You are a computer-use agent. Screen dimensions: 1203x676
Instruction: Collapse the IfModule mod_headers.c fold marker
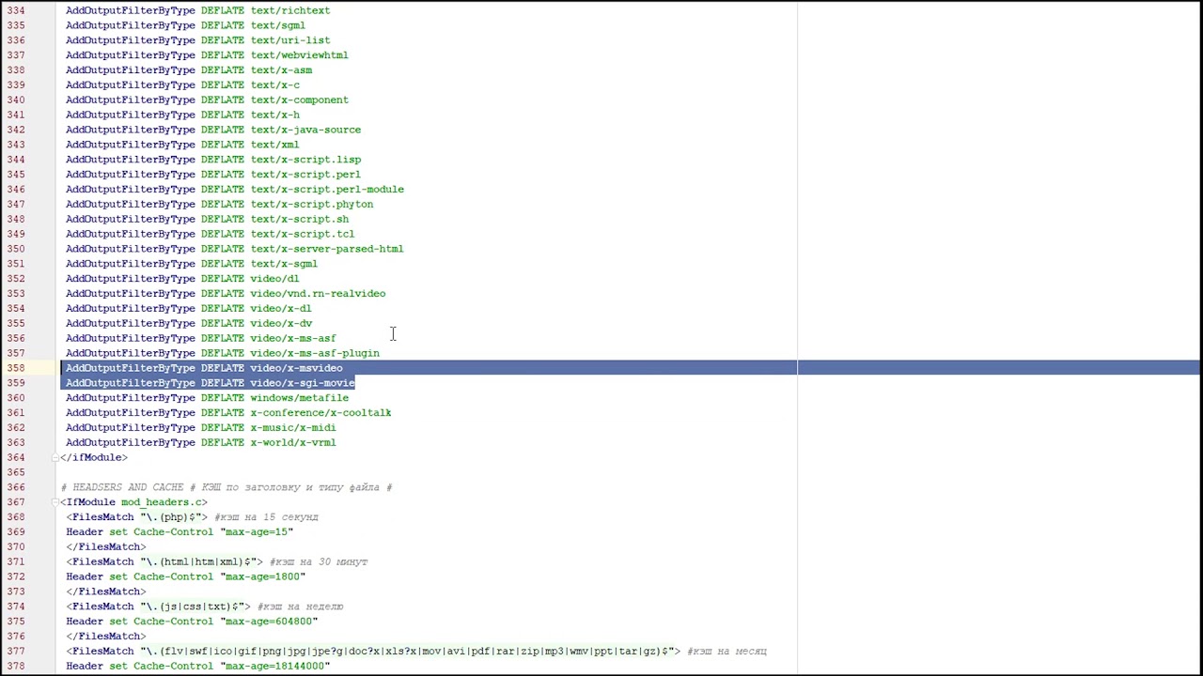55,502
